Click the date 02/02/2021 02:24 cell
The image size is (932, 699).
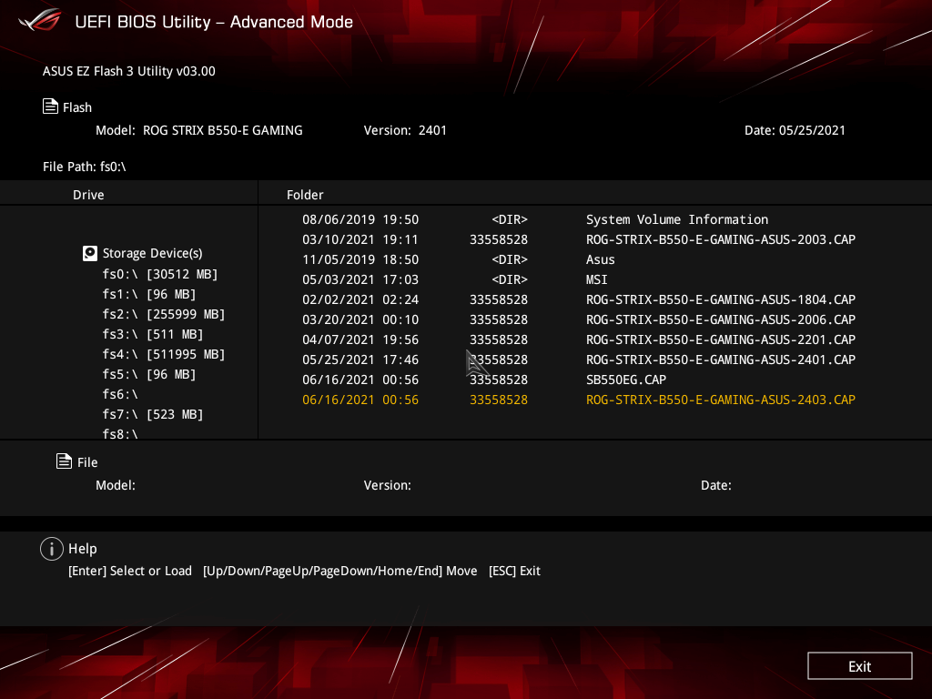(x=360, y=299)
